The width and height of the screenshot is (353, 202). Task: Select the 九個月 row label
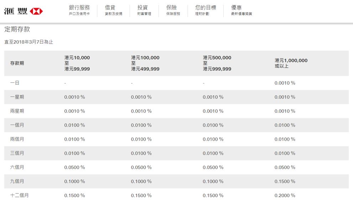[x=17, y=181]
